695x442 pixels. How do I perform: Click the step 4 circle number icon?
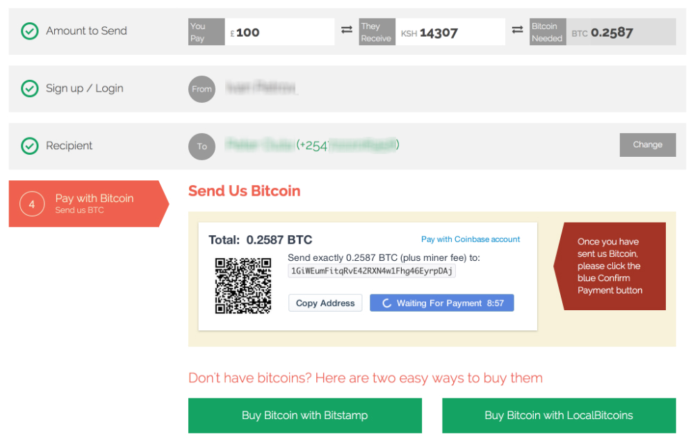click(32, 204)
